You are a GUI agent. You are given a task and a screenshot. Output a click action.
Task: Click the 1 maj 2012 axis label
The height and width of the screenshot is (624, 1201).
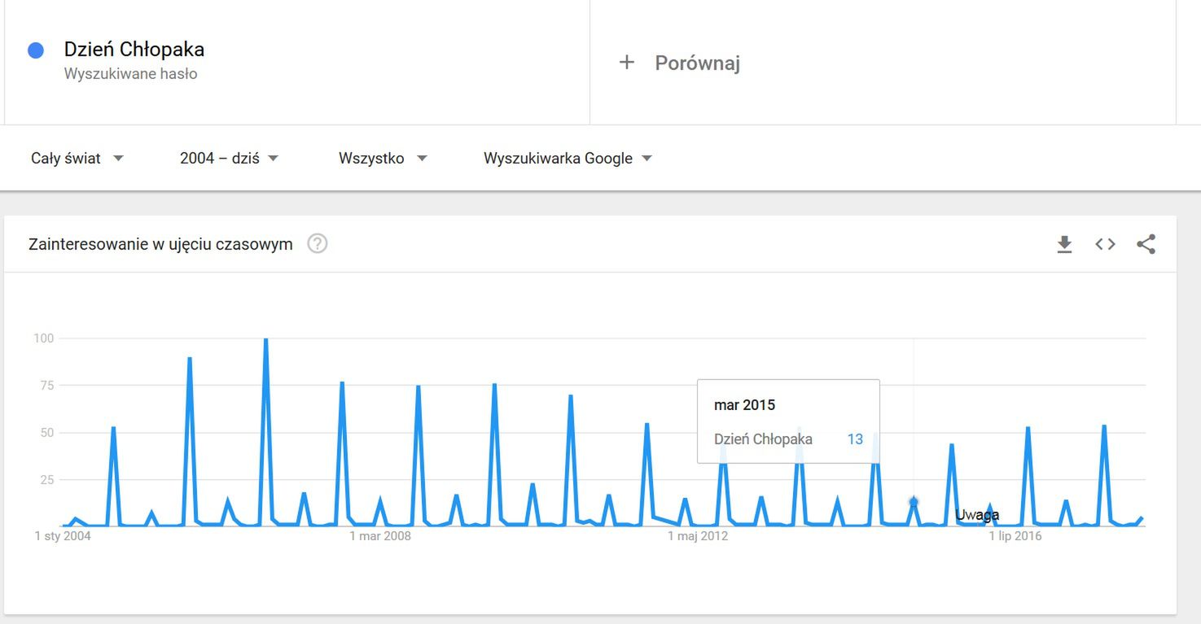coord(698,536)
